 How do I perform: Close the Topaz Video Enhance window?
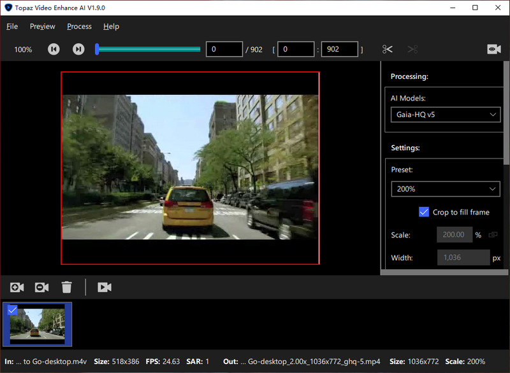(498, 8)
